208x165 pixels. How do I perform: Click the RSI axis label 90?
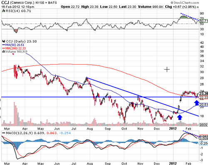click(202, 13)
